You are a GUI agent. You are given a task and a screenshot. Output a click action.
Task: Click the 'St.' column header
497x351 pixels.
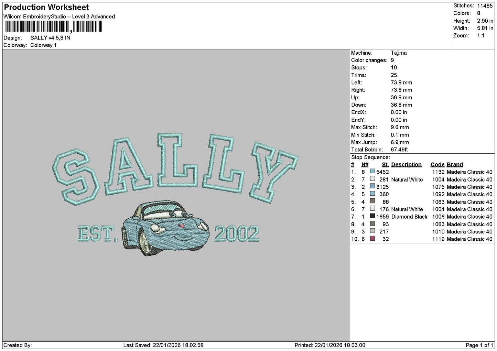pos(385,165)
